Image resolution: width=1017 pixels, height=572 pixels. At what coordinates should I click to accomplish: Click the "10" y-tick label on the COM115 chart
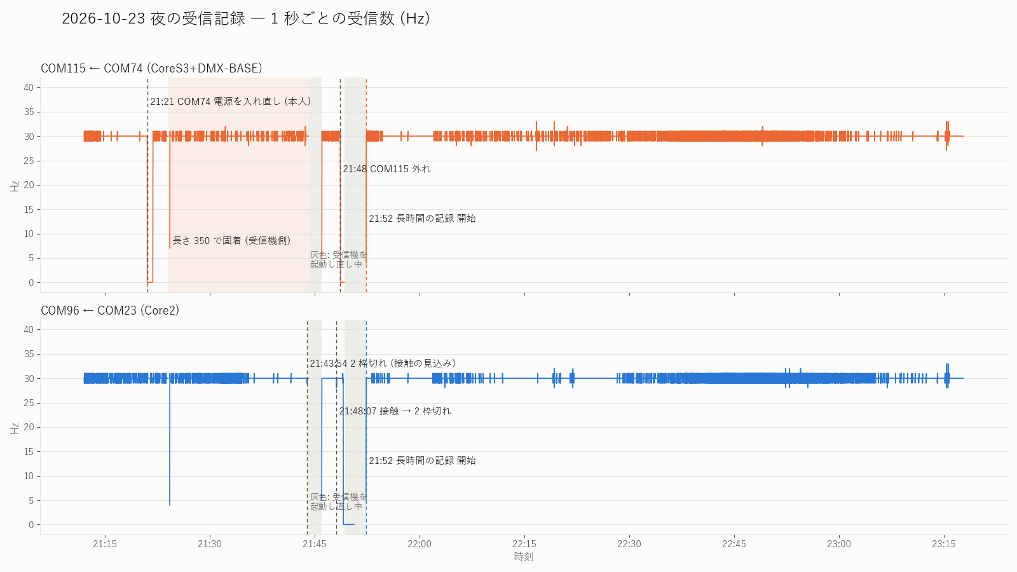coord(29,234)
